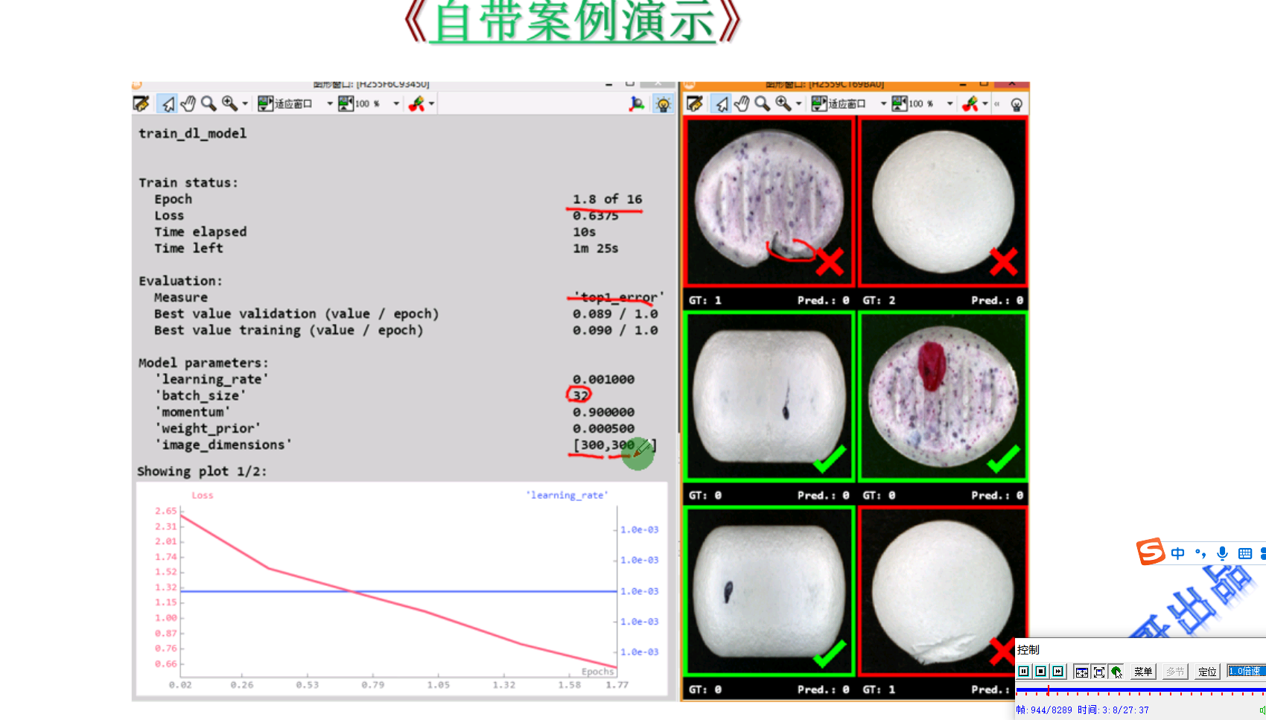Collapse the right toolbar with the chevron
The image size is (1266, 720).
tap(996, 103)
